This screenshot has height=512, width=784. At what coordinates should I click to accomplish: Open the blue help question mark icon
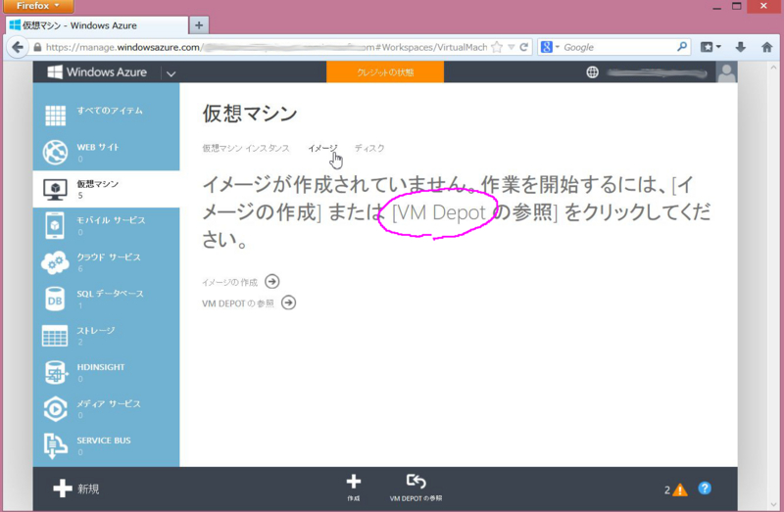(705, 489)
